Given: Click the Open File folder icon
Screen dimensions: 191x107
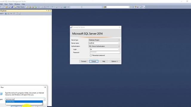Looking at the screenshot, I should point(7,7).
